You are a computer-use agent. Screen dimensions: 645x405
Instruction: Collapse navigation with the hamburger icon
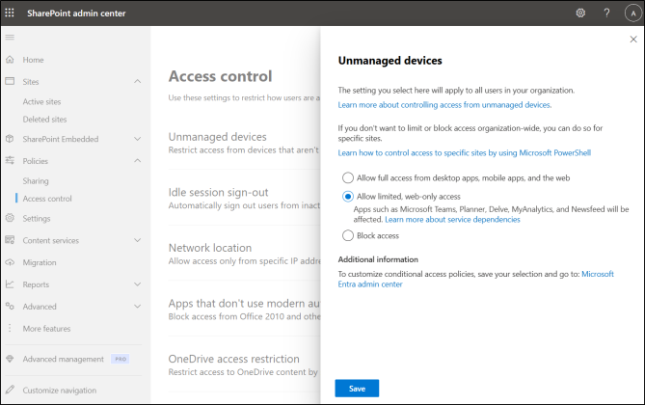10,38
